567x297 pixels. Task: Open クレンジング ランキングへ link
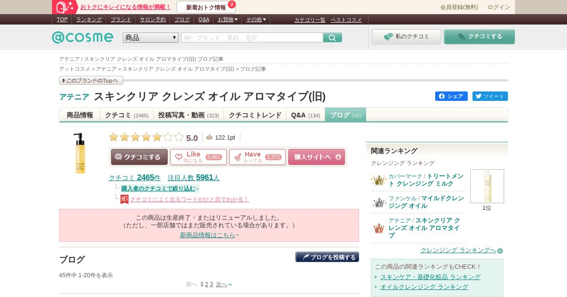(458, 250)
